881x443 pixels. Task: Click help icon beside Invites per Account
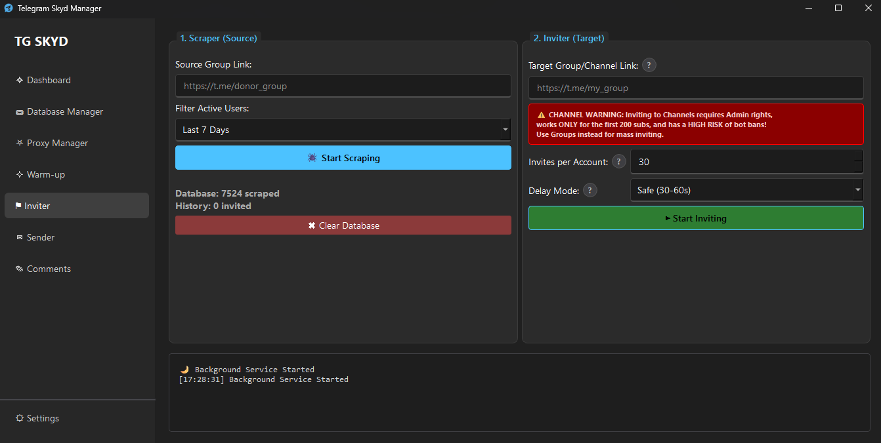pyautogui.click(x=618, y=162)
